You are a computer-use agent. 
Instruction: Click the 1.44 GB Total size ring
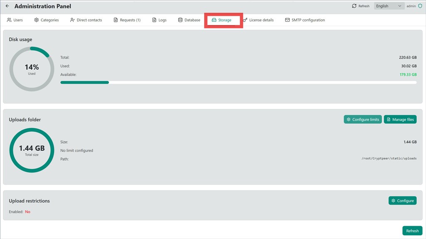coord(32,150)
